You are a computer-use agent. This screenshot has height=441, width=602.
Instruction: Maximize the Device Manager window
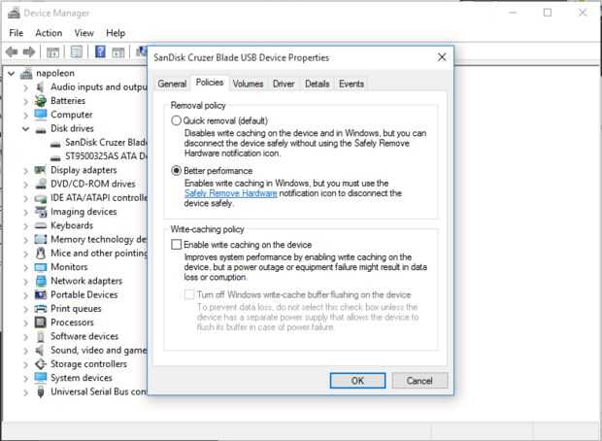click(548, 13)
